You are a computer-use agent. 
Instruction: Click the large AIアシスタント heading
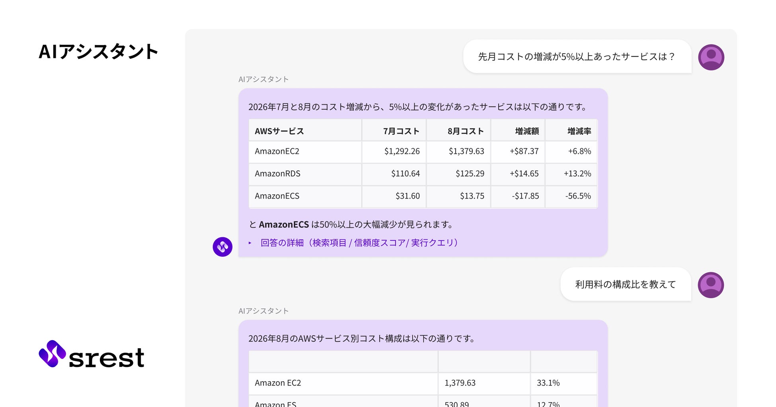[98, 52]
